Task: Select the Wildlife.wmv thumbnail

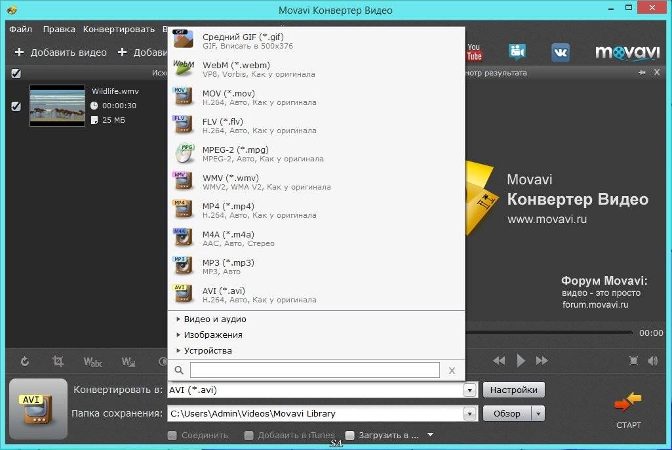Action: click(58, 106)
